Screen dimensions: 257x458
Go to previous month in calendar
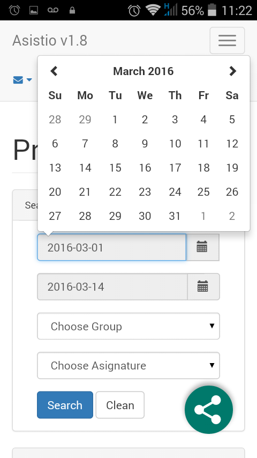pos(54,71)
